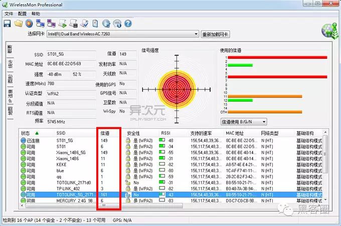Screen dimensions: 341x226
Task: Open the 文件 menu
Action: tap(9, 14)
